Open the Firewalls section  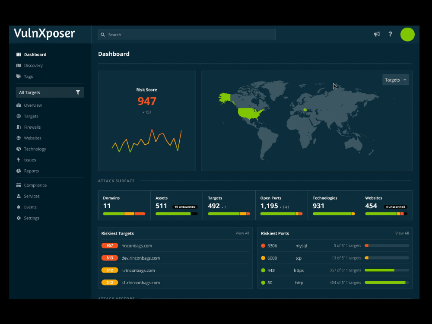32,127
